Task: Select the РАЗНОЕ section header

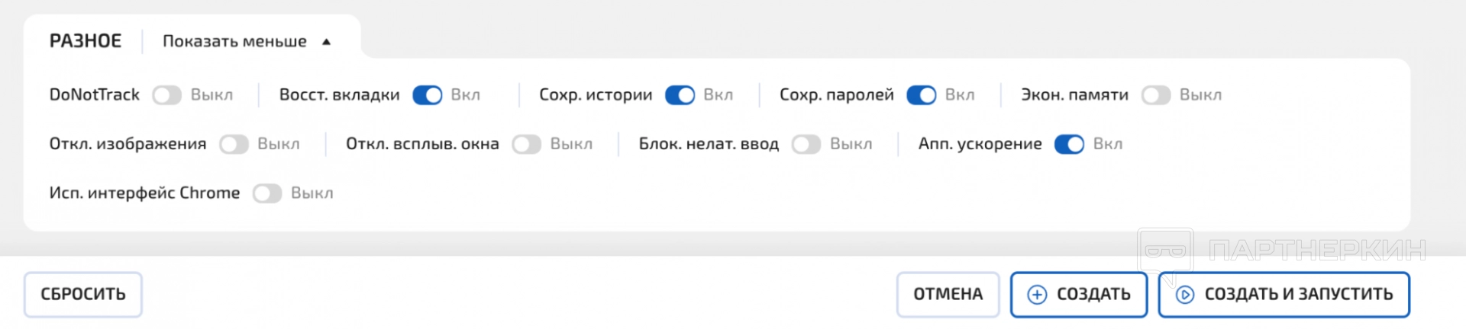Action: pyautogui.click(x=86, y=41)
